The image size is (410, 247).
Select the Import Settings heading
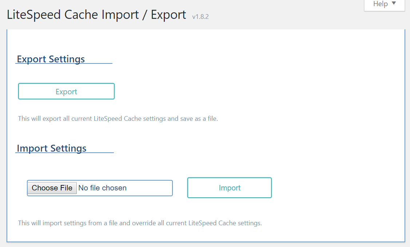point(52,148)
